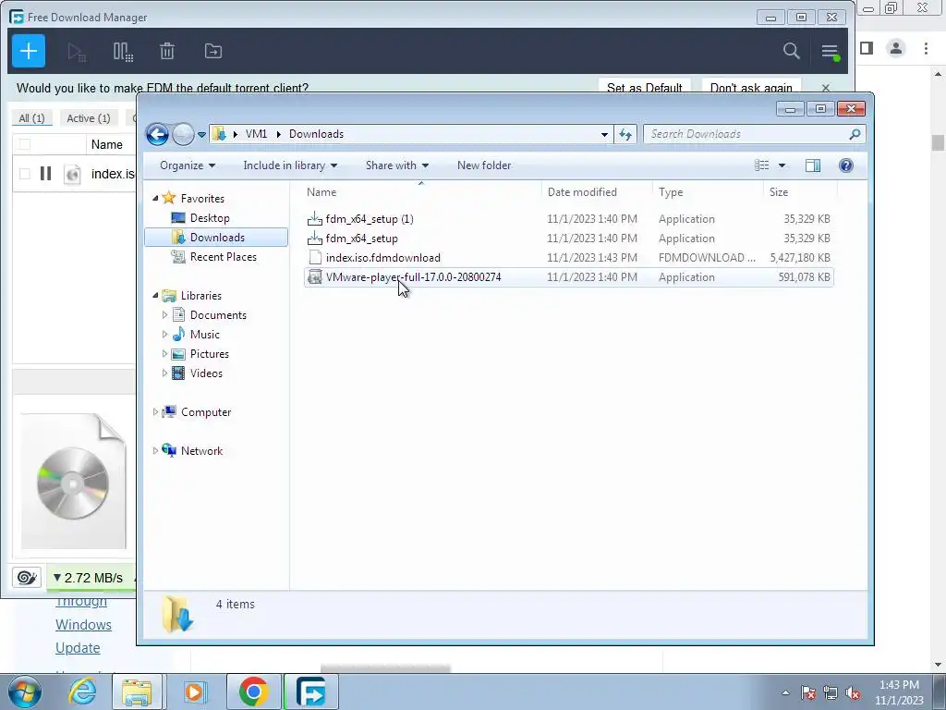This screenshot has height=710, width=946.
Task: Click the pause all downloads icon in FDM
Action: pos(123,52)
